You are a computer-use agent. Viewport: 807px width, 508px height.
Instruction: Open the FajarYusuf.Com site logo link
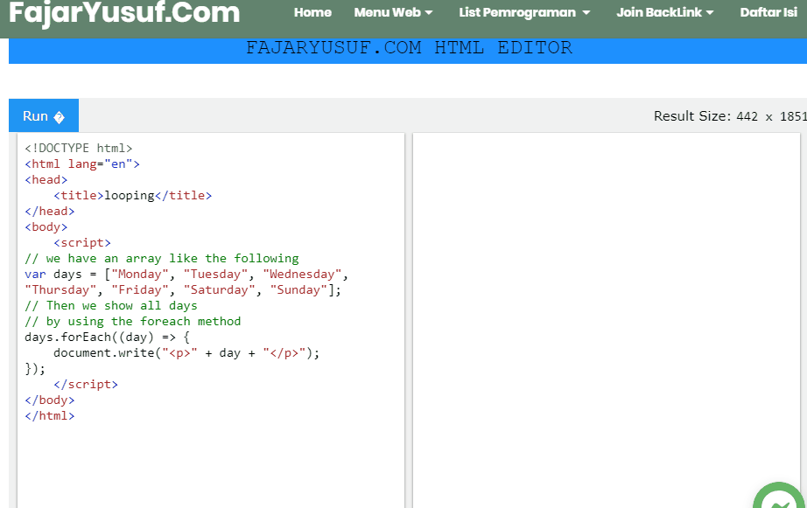tap(124, 12)
